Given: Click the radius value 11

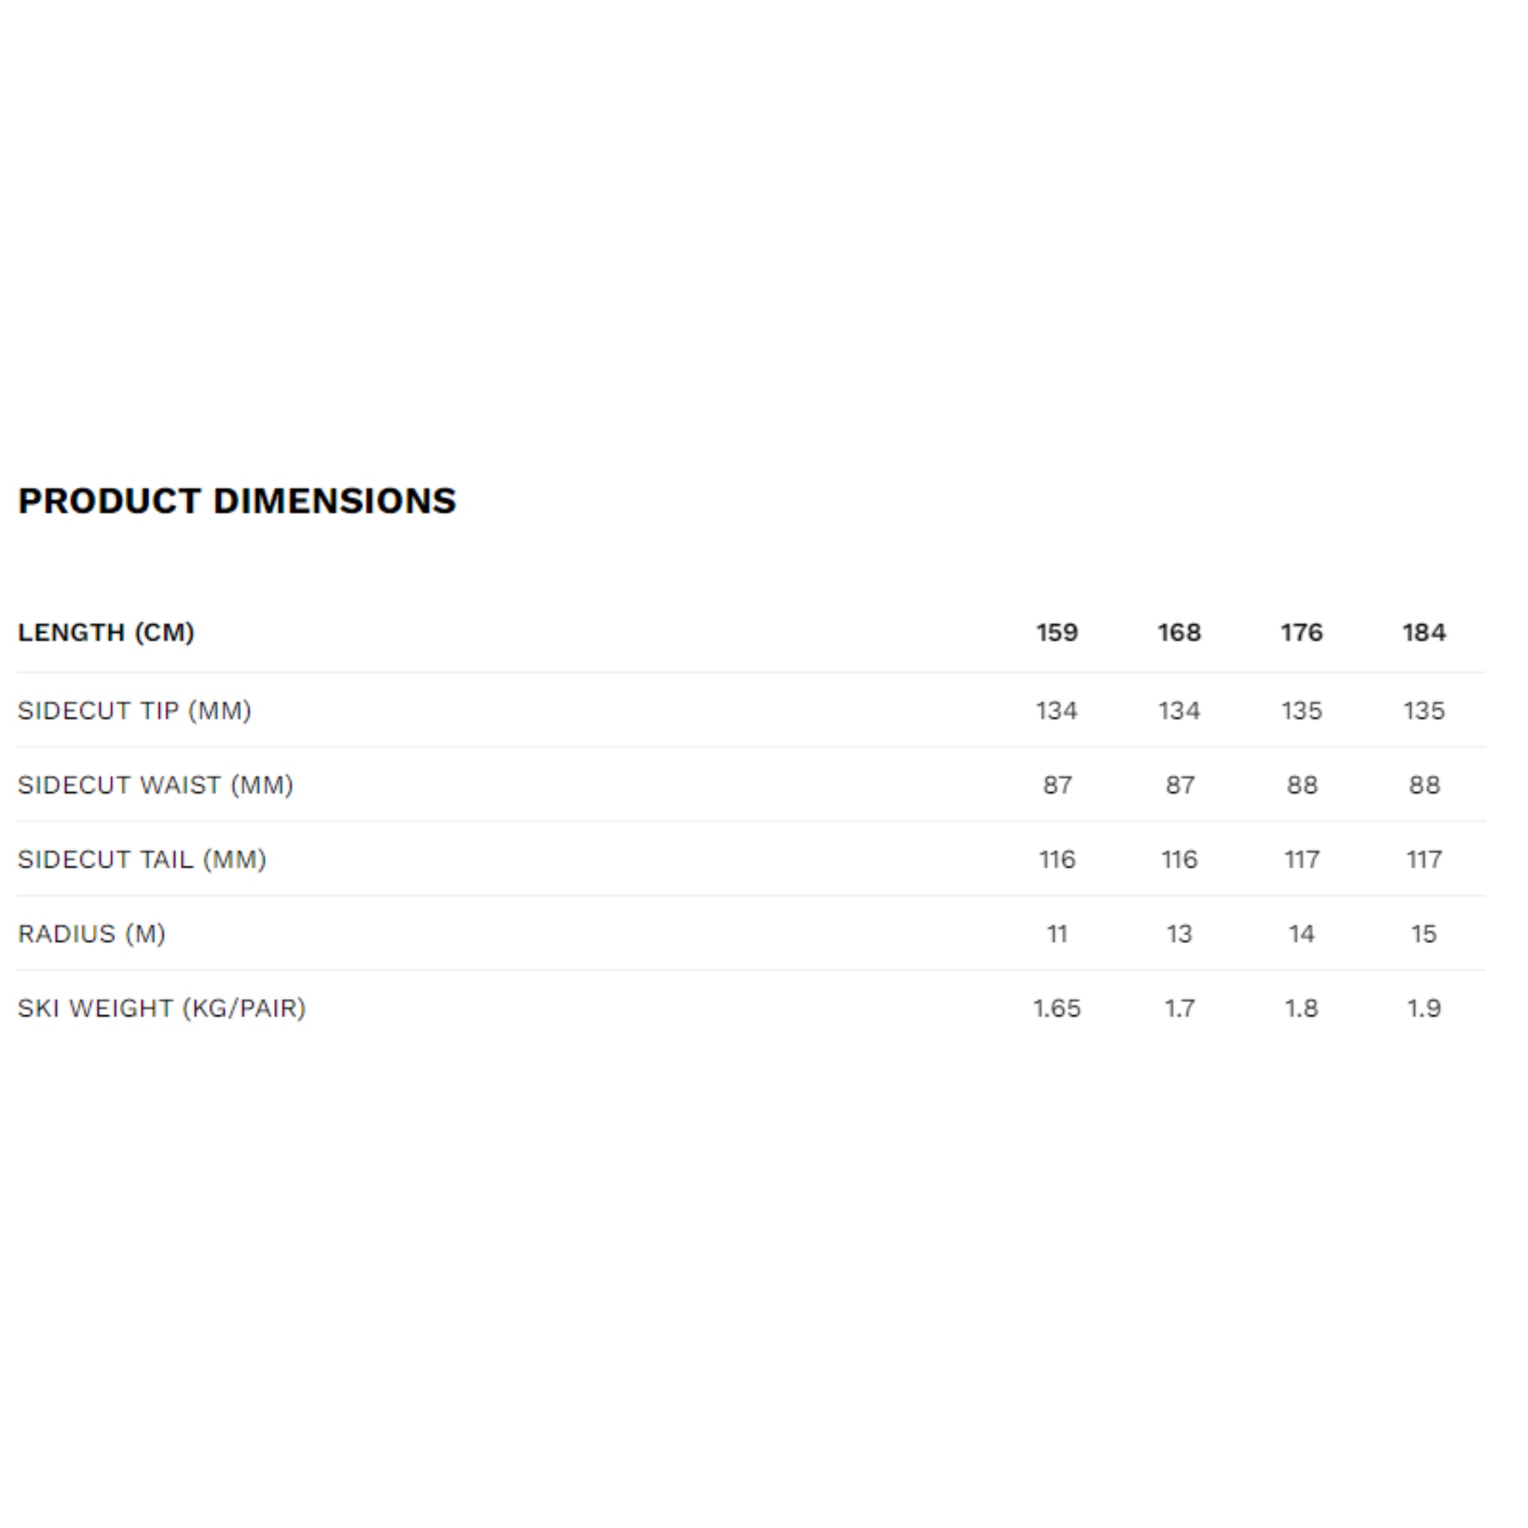Looking at the screenshot, I should [x=1056, y=933].
